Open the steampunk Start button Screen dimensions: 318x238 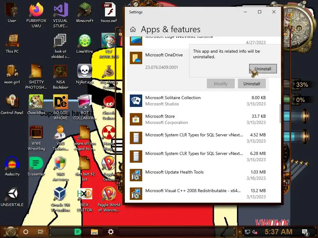(x=11, y=232)
